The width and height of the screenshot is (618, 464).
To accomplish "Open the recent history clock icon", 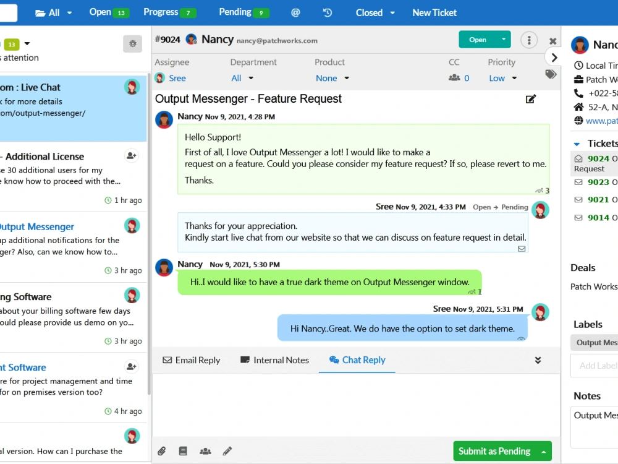I will coord(327,12).
